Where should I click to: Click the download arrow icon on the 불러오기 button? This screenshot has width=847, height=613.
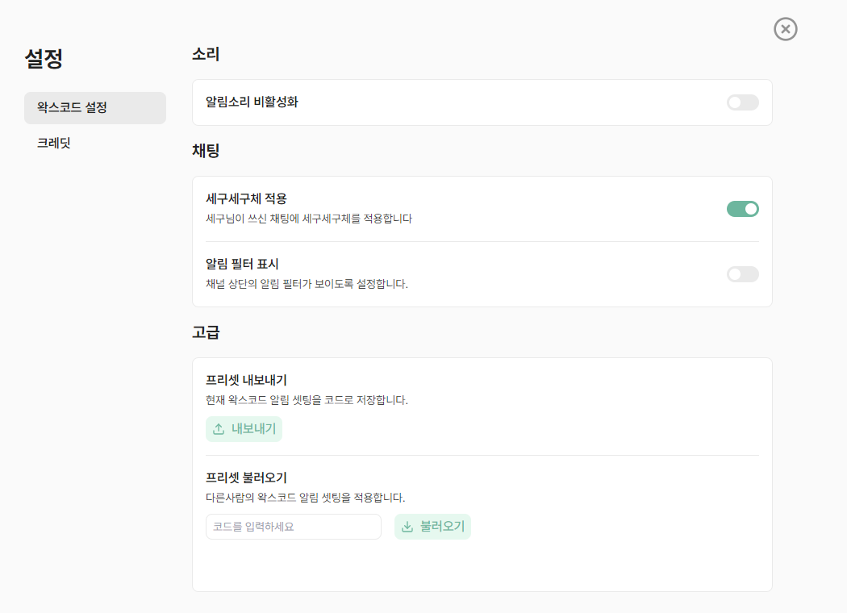point(407,527)
